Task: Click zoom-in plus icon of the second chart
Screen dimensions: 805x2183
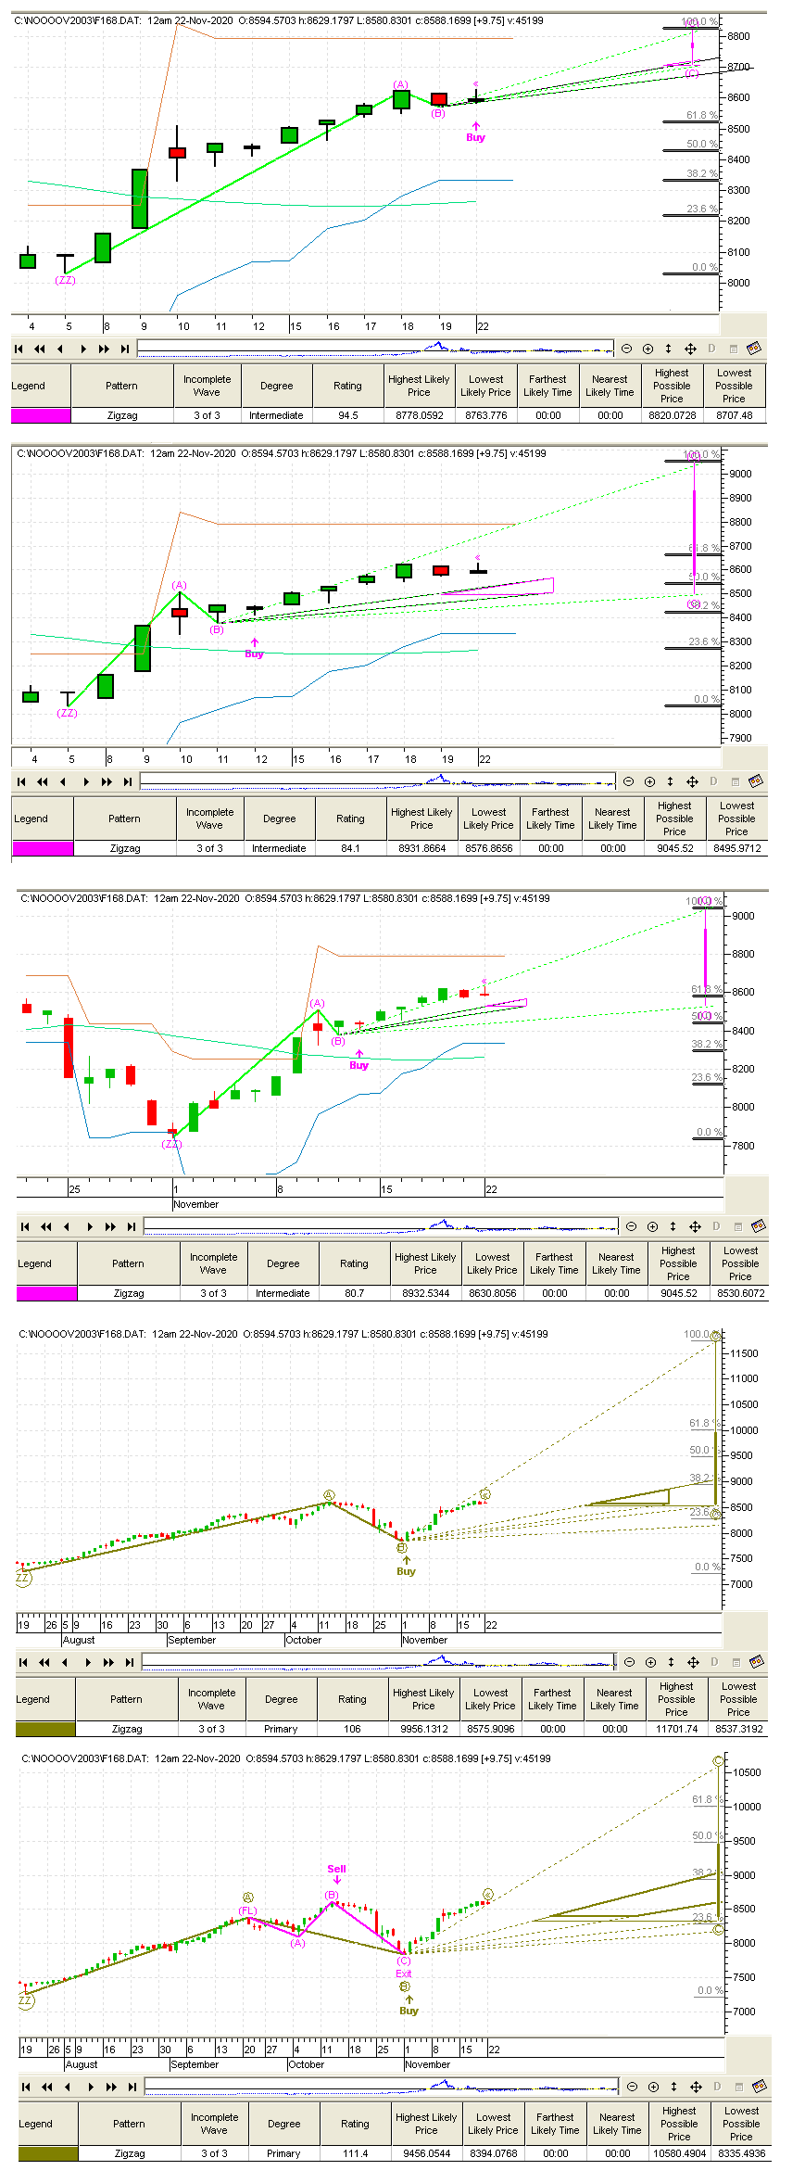Action: coord(650,781)
